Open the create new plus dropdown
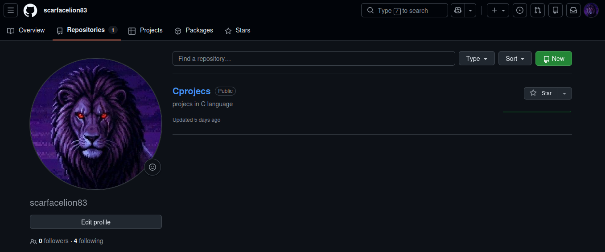The image size is (605, 252). (x=498, y=10)
